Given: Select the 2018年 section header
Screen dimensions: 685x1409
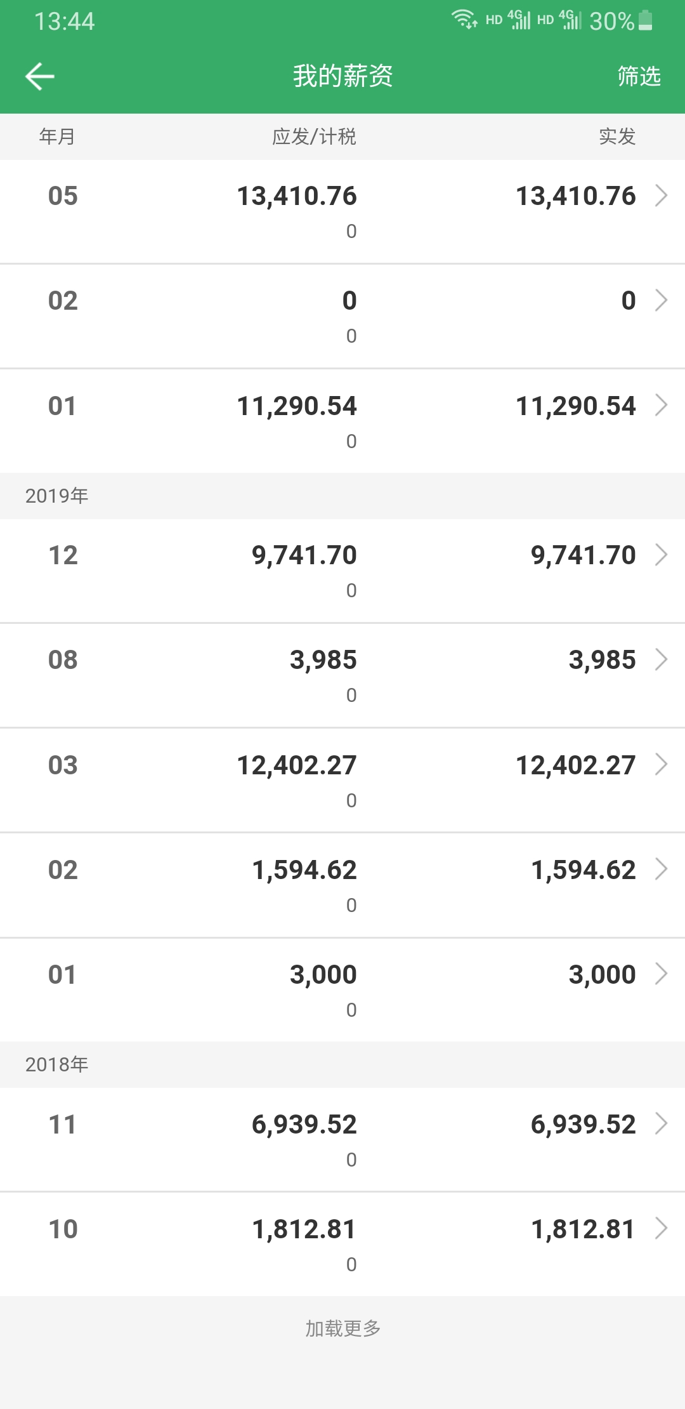Looking at the screenshot, I should pos(57,1064).
